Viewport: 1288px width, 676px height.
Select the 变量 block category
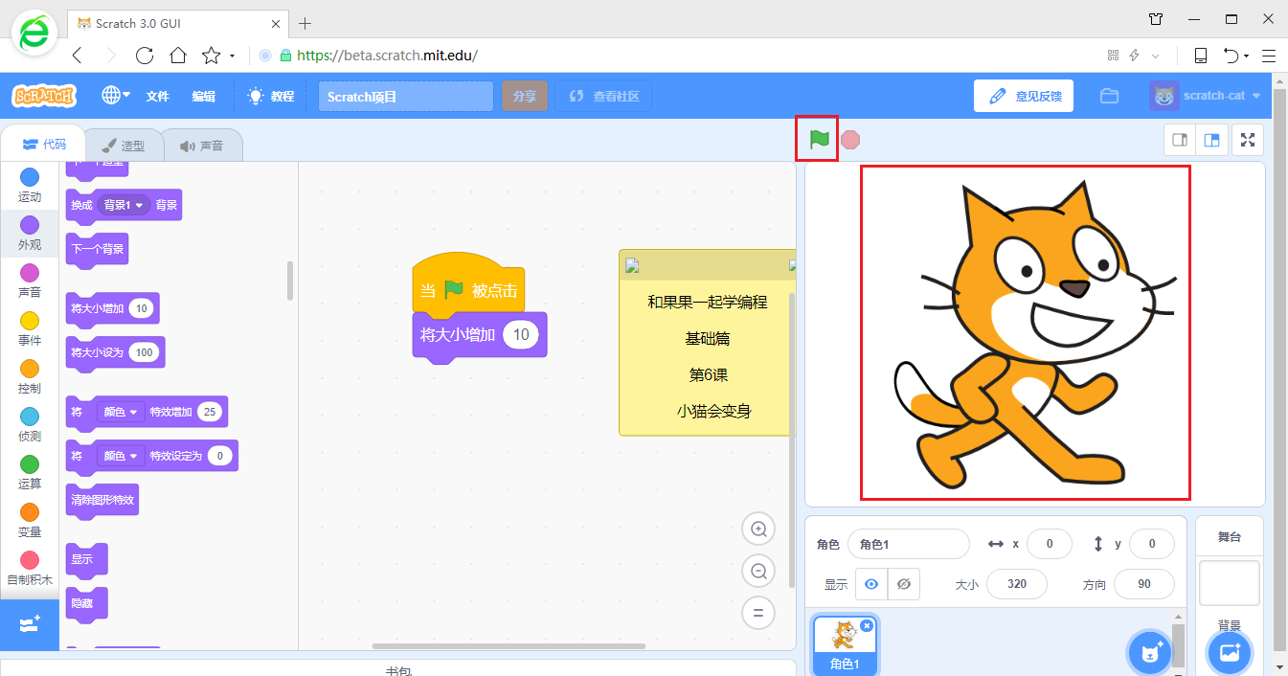click(30, 520)
